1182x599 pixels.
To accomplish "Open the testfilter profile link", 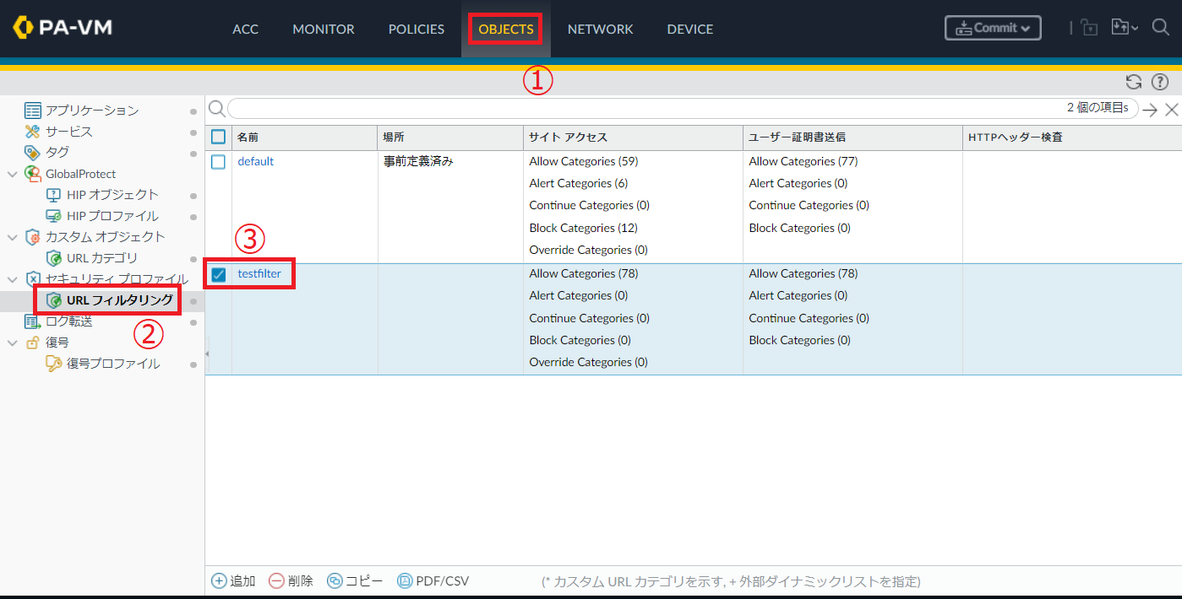I will click(259, 273).
